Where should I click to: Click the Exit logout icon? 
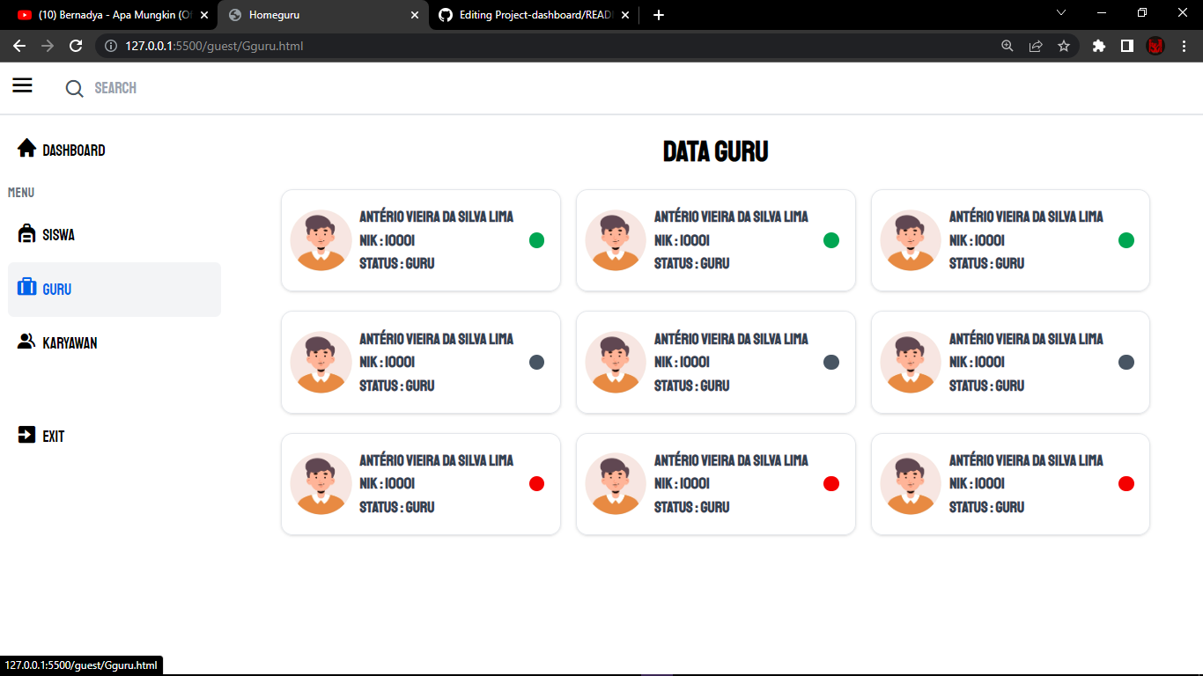(x=26, y=434)
